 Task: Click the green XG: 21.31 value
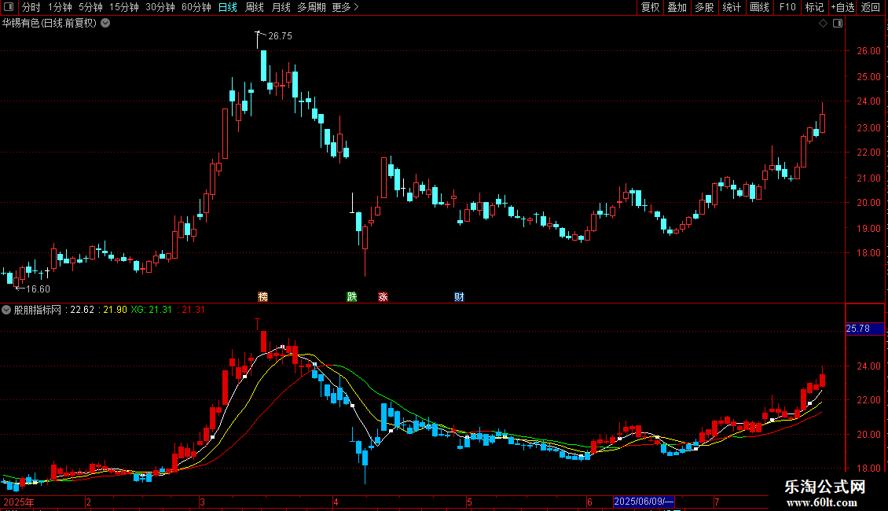[x=151, y=310]
